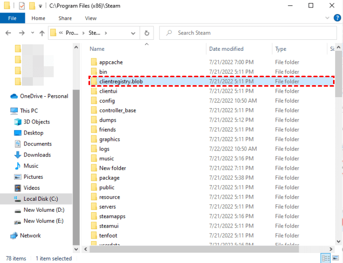343x263 pixels.
Task: Expand the ribbon with the chevron
Action: coord(327,18)
